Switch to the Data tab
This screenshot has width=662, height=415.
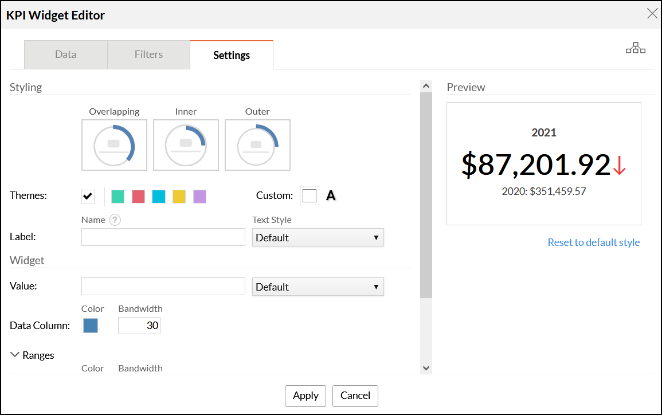click(66, 55)
